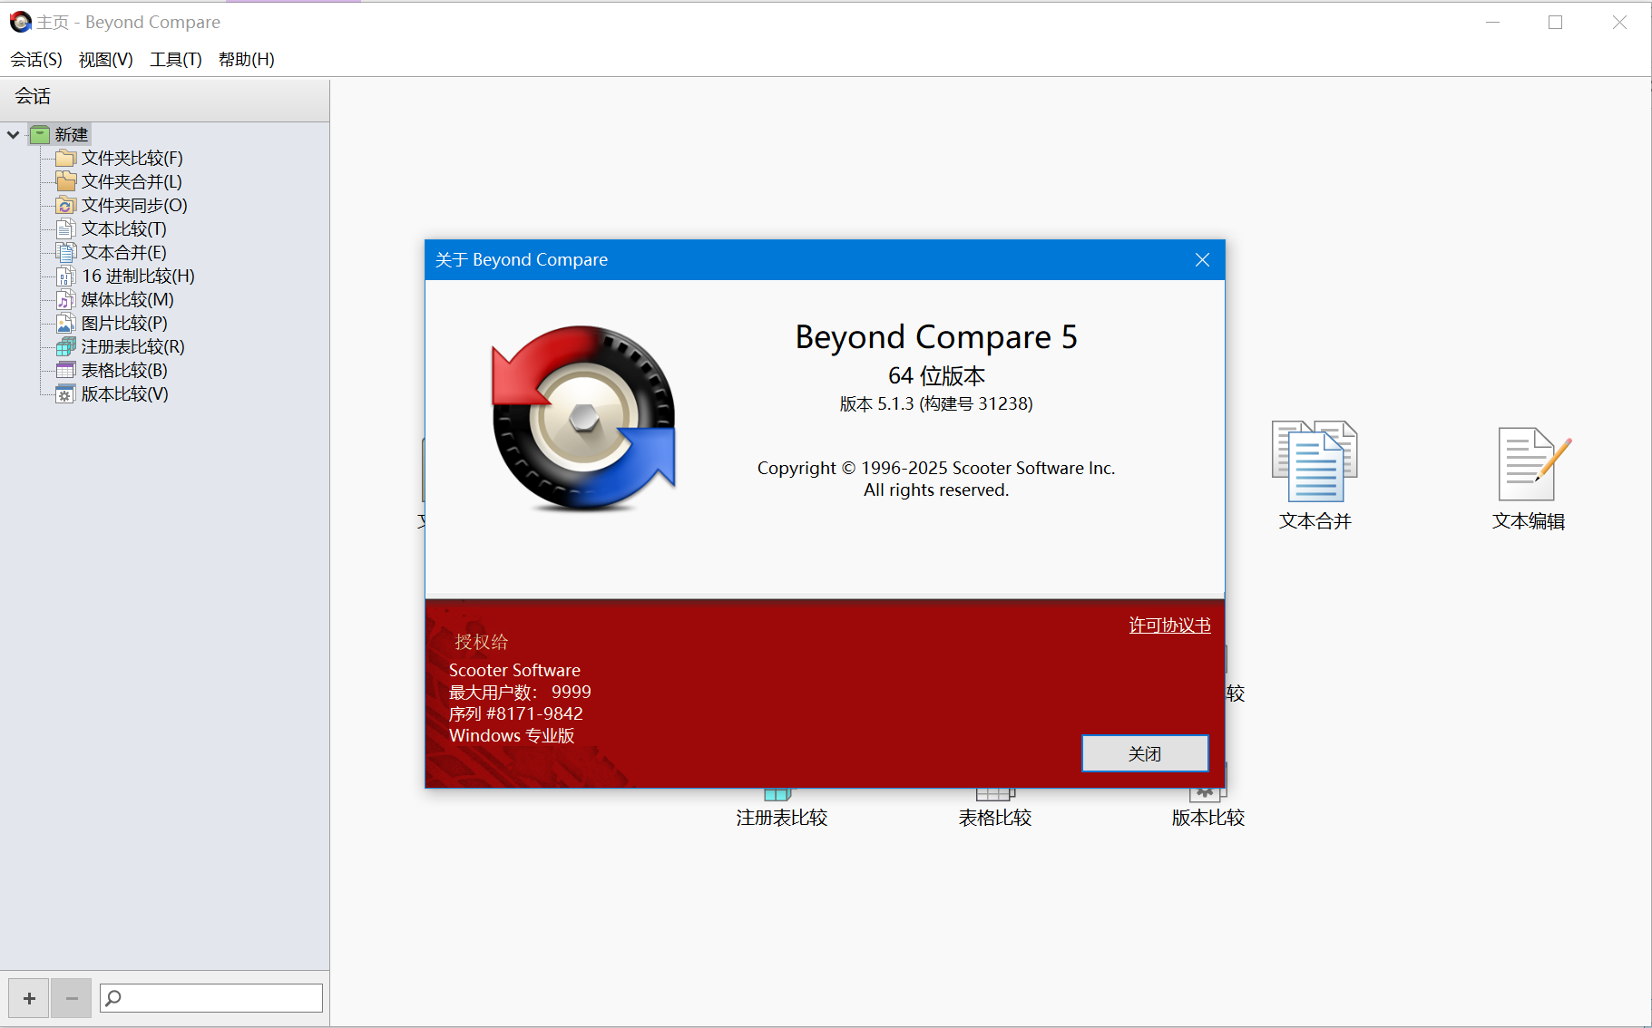Click the Picture Compare (图片比较) icon
Screen dimensions: 1652x1028
65,324
